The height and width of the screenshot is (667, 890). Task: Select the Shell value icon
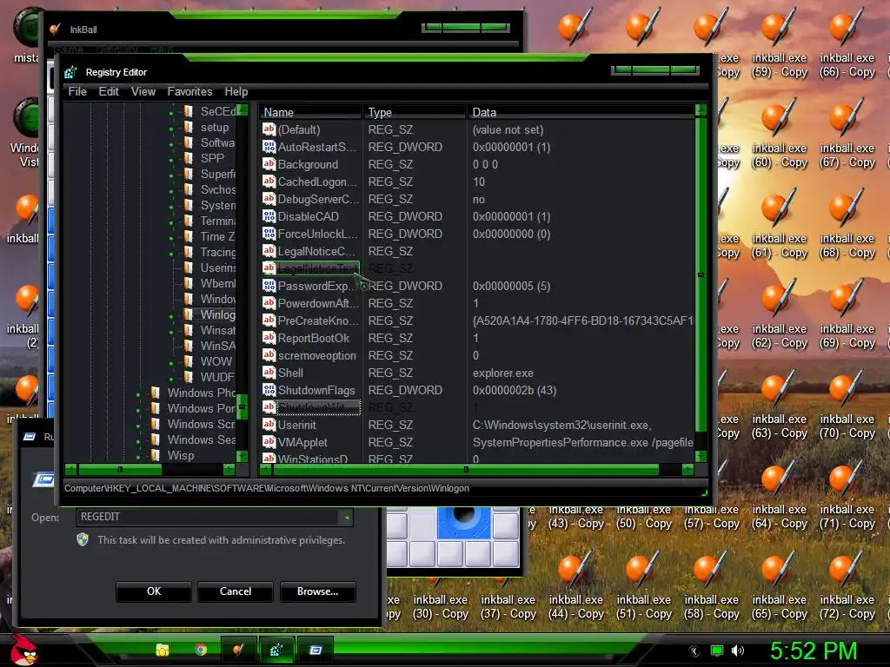pos(269,373)
